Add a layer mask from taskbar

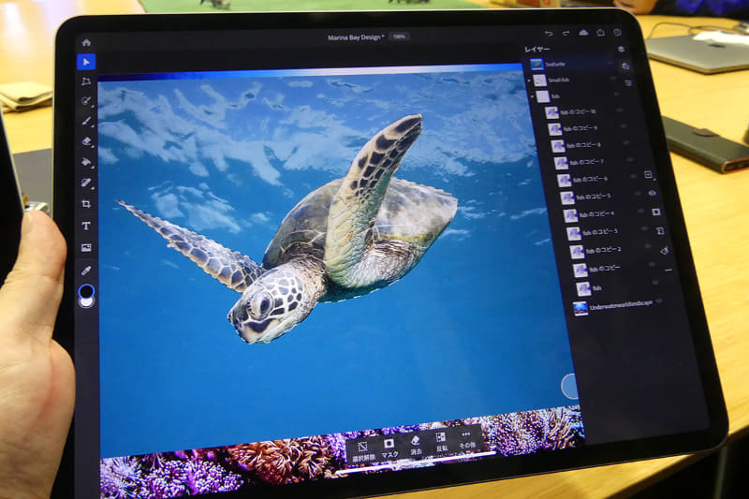[x=656, y=212]
